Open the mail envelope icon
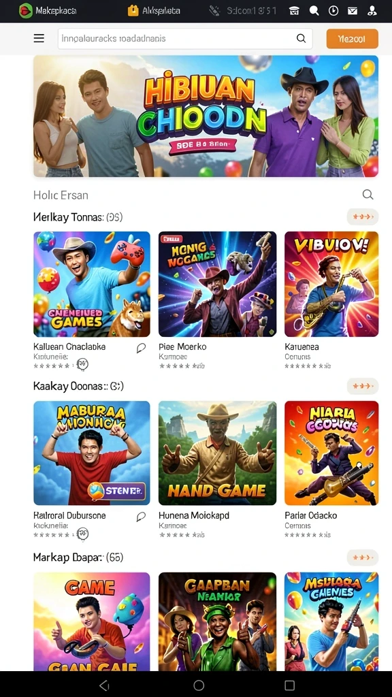 (353, 11)
